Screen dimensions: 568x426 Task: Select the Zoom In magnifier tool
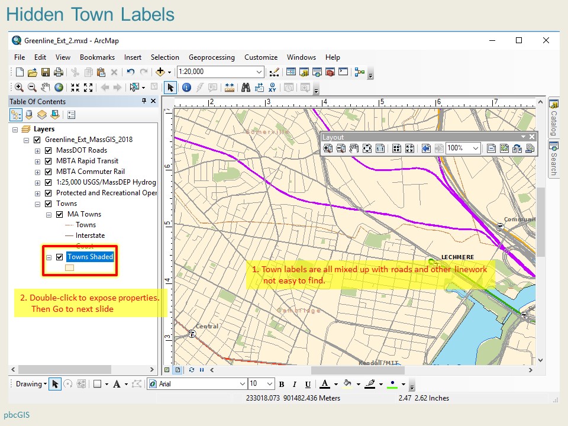(x=19, y=88)
